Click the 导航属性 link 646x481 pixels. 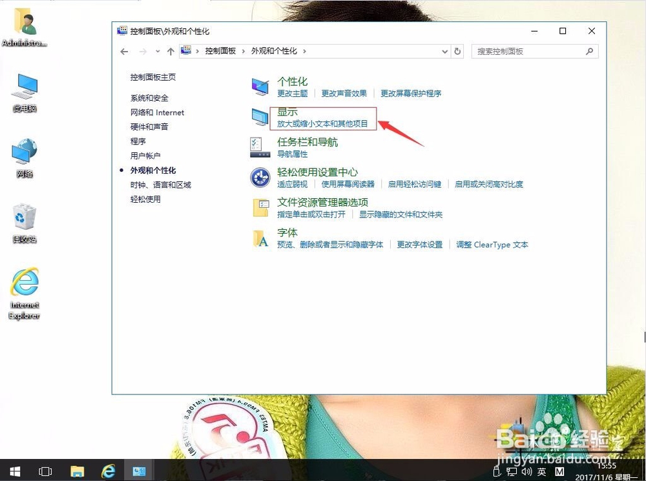coord(292,154)
